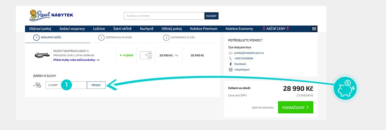
Task: Open Sedací souprava Coast II product name
Action: pyautogui.click(x=71, y=51)
